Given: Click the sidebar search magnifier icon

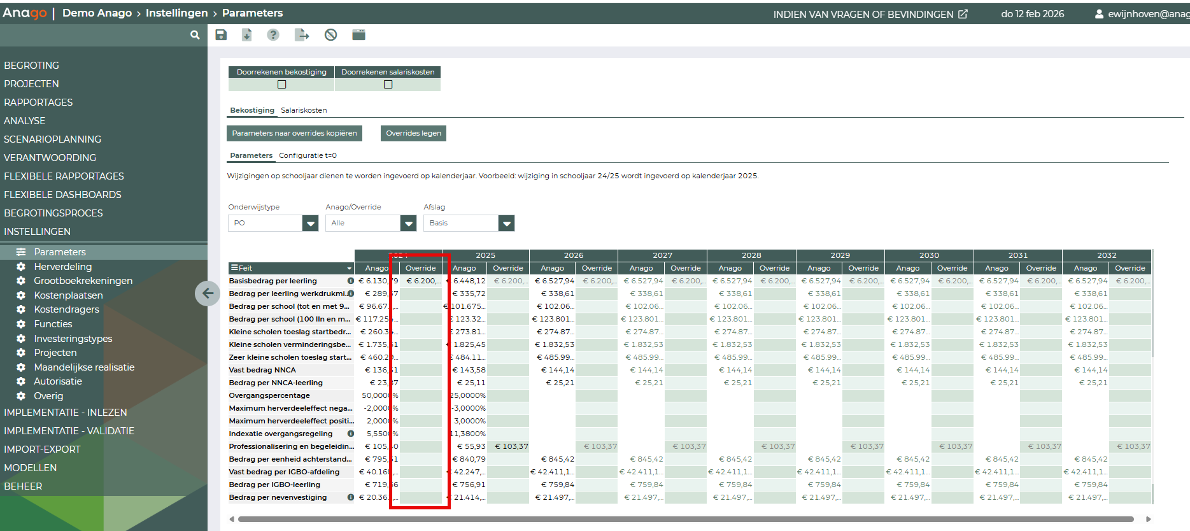Looking at the screenshot, I should [195, 35].
